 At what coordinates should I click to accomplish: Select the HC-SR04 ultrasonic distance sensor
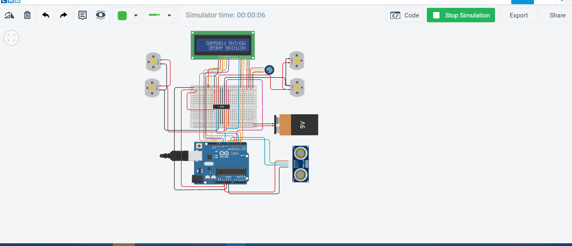(x=301, y=164)
